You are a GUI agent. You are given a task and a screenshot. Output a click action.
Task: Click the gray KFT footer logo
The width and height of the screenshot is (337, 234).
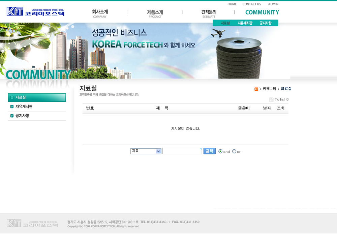click(32, 223)
